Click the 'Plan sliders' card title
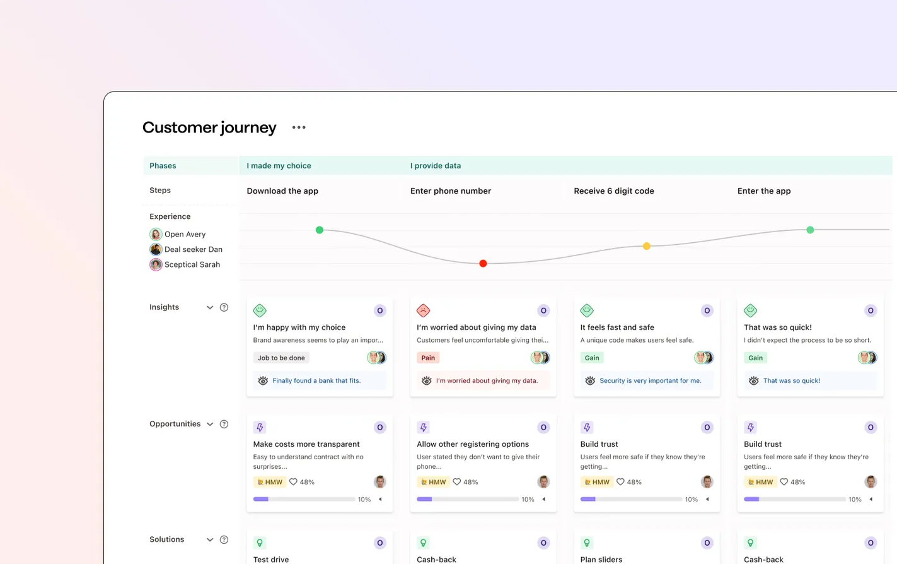Image resolution: width=897 pixels, height=564 pixels. point(601,560)
